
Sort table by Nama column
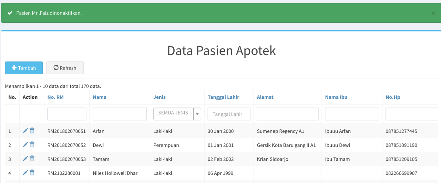coord(100,97)
